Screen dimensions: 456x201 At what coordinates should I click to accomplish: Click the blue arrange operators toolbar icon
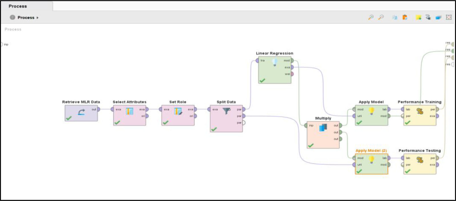(x=438, y=17)
